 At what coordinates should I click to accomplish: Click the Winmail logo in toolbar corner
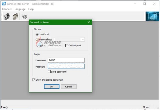(x=152, y=16)
